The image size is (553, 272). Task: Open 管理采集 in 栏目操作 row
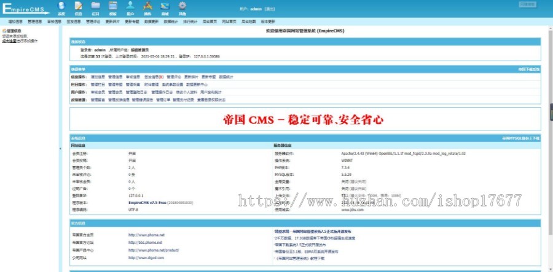(133, 85)
